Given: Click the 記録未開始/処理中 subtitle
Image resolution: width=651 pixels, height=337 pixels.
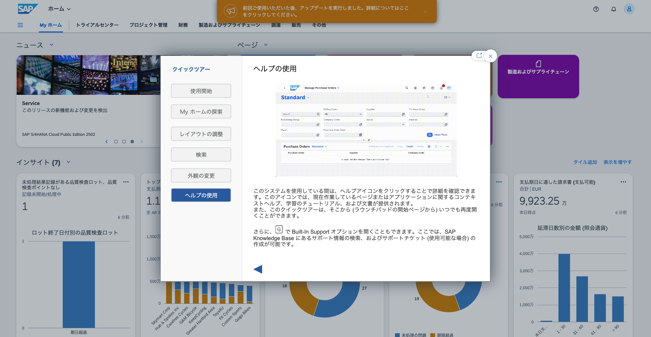Looking at the screenshot, I should click(x=42, y=194).
